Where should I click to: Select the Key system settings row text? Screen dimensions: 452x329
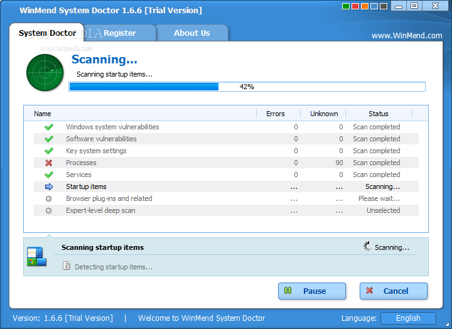click(x=96, y=151)
